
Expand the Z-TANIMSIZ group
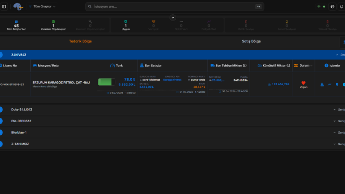point(172,144)
